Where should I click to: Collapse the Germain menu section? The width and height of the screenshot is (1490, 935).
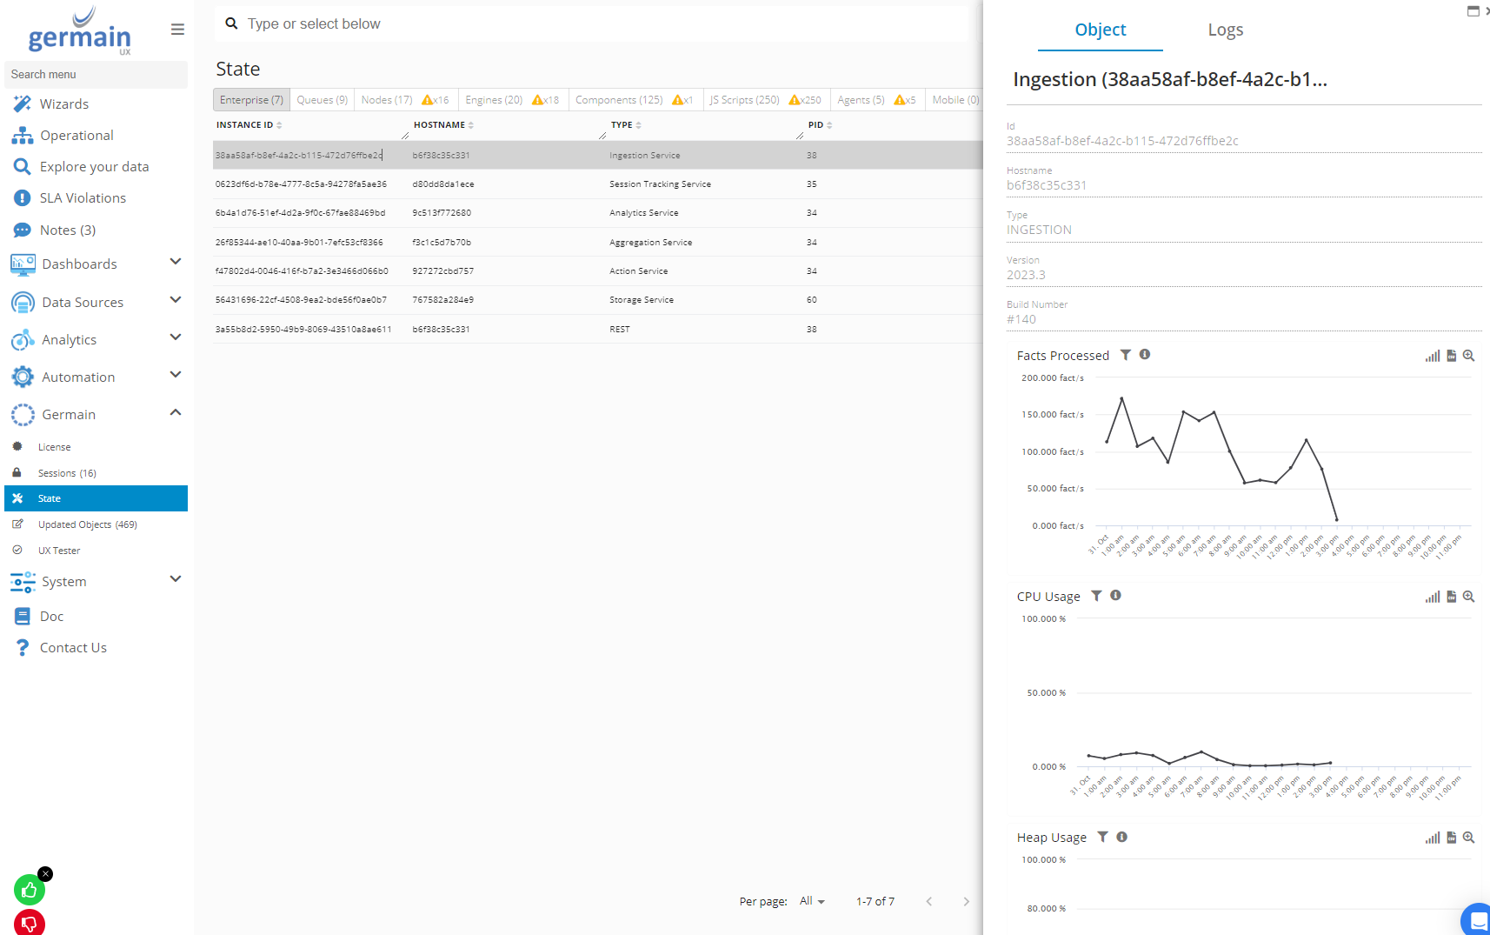pyautogui.click(x=175, y=413)
